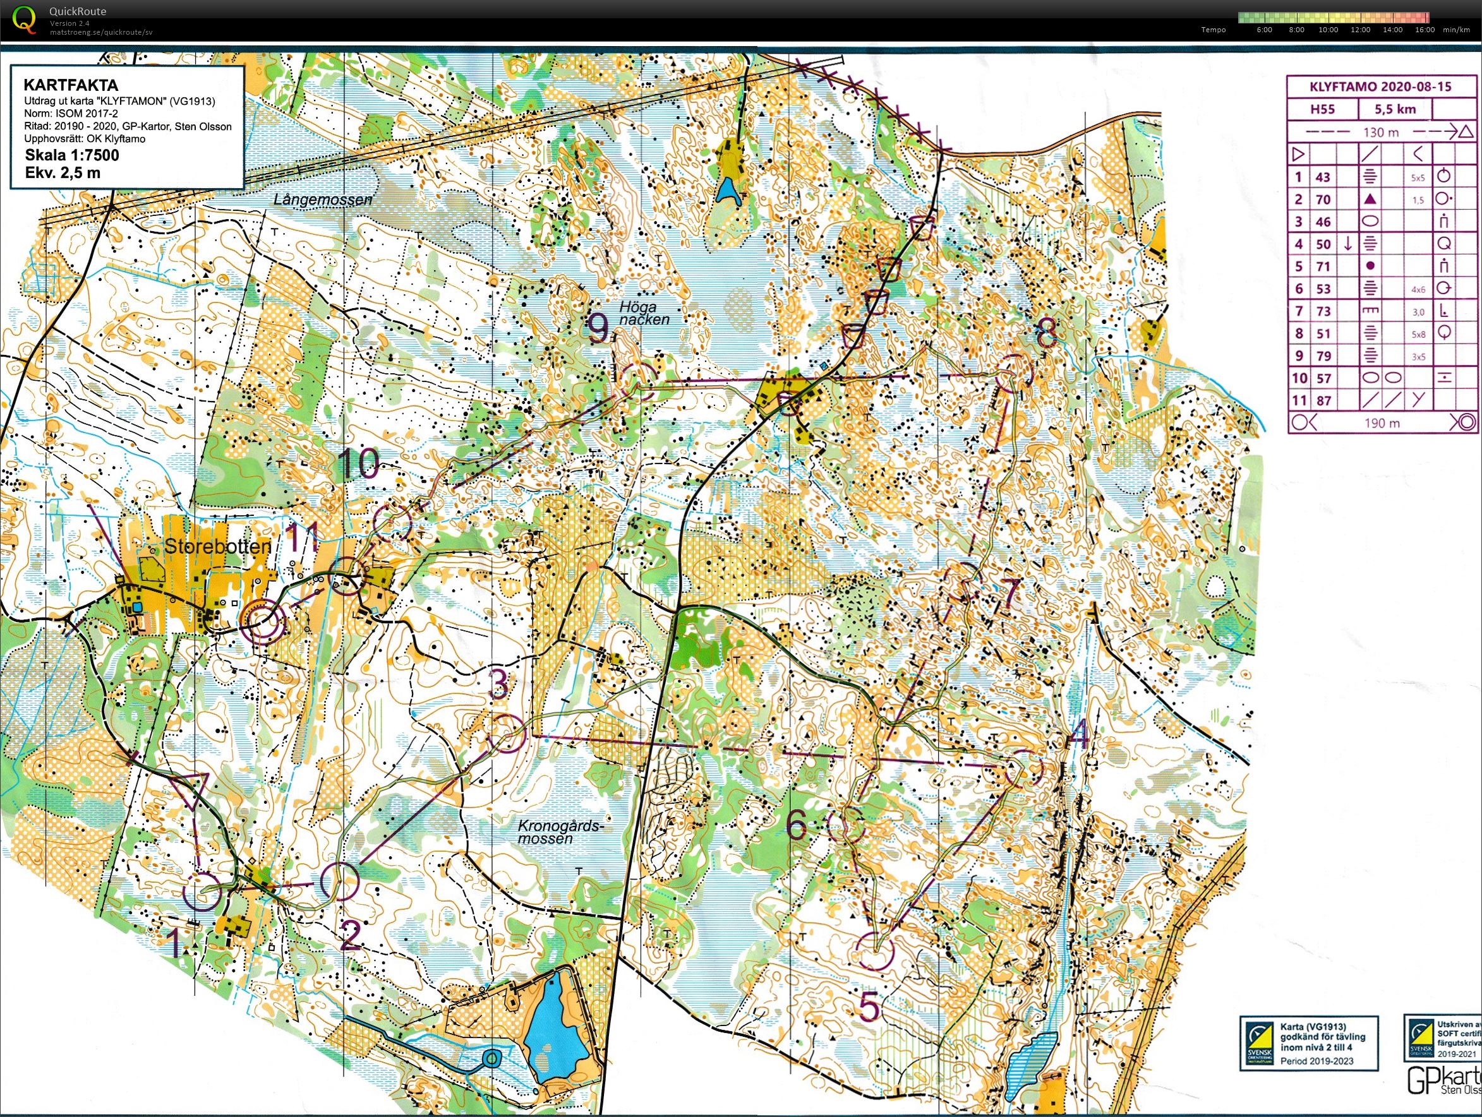Click the Tempo legend label
The height and width of the screenshot is (1117, 1482).
(1214, 30)
